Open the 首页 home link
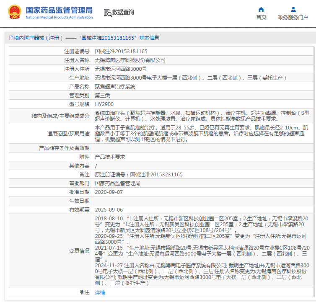Screen dimensions: 316x302 pos(261,18)
